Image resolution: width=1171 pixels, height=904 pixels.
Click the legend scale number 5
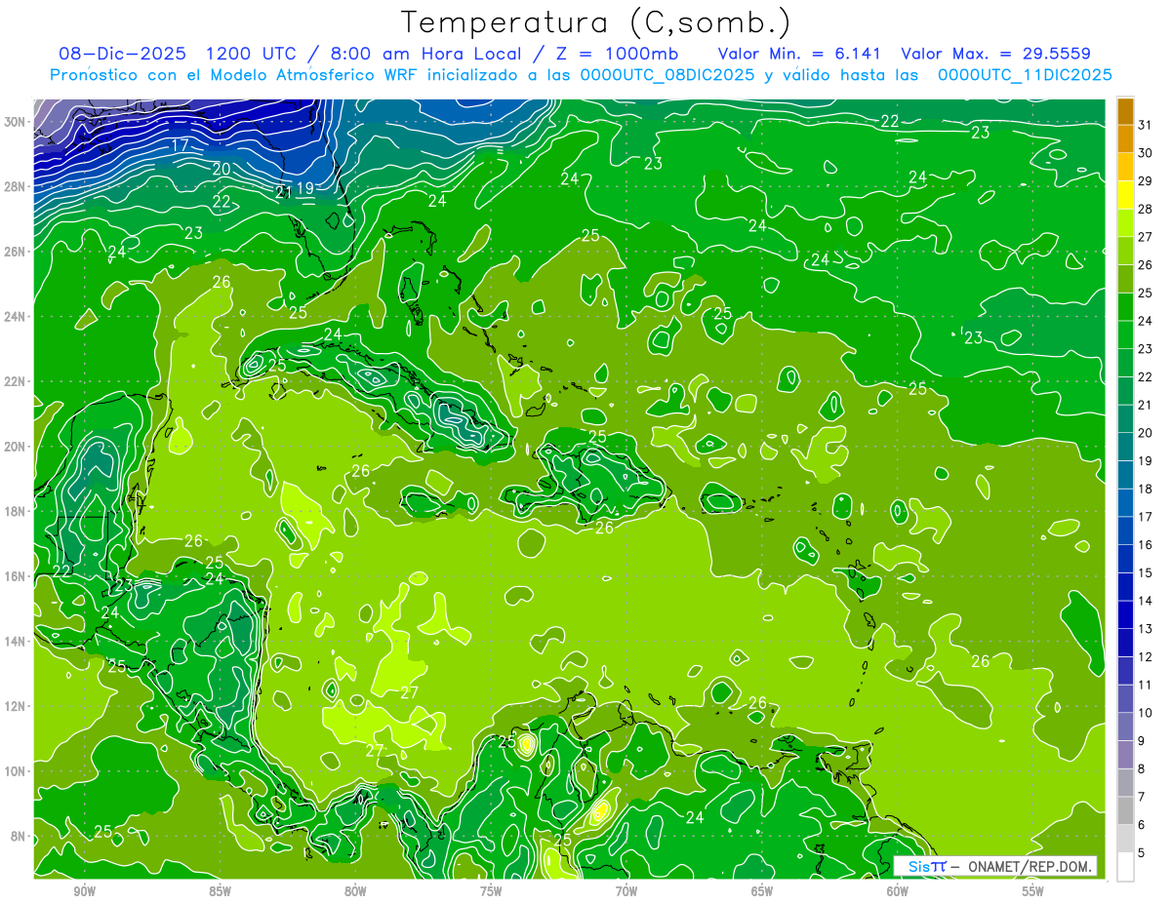(x=1143, y=853)
